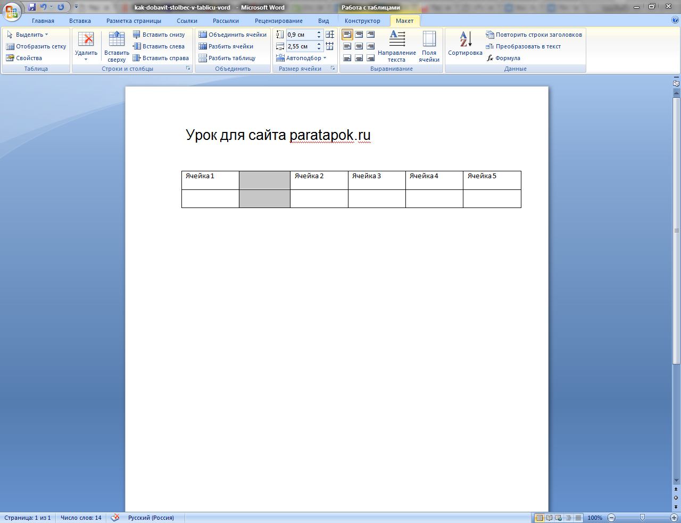The width and height of the screenshot is (681, 523).
Task: Undo the last action
Action: (x=44, y=7)
